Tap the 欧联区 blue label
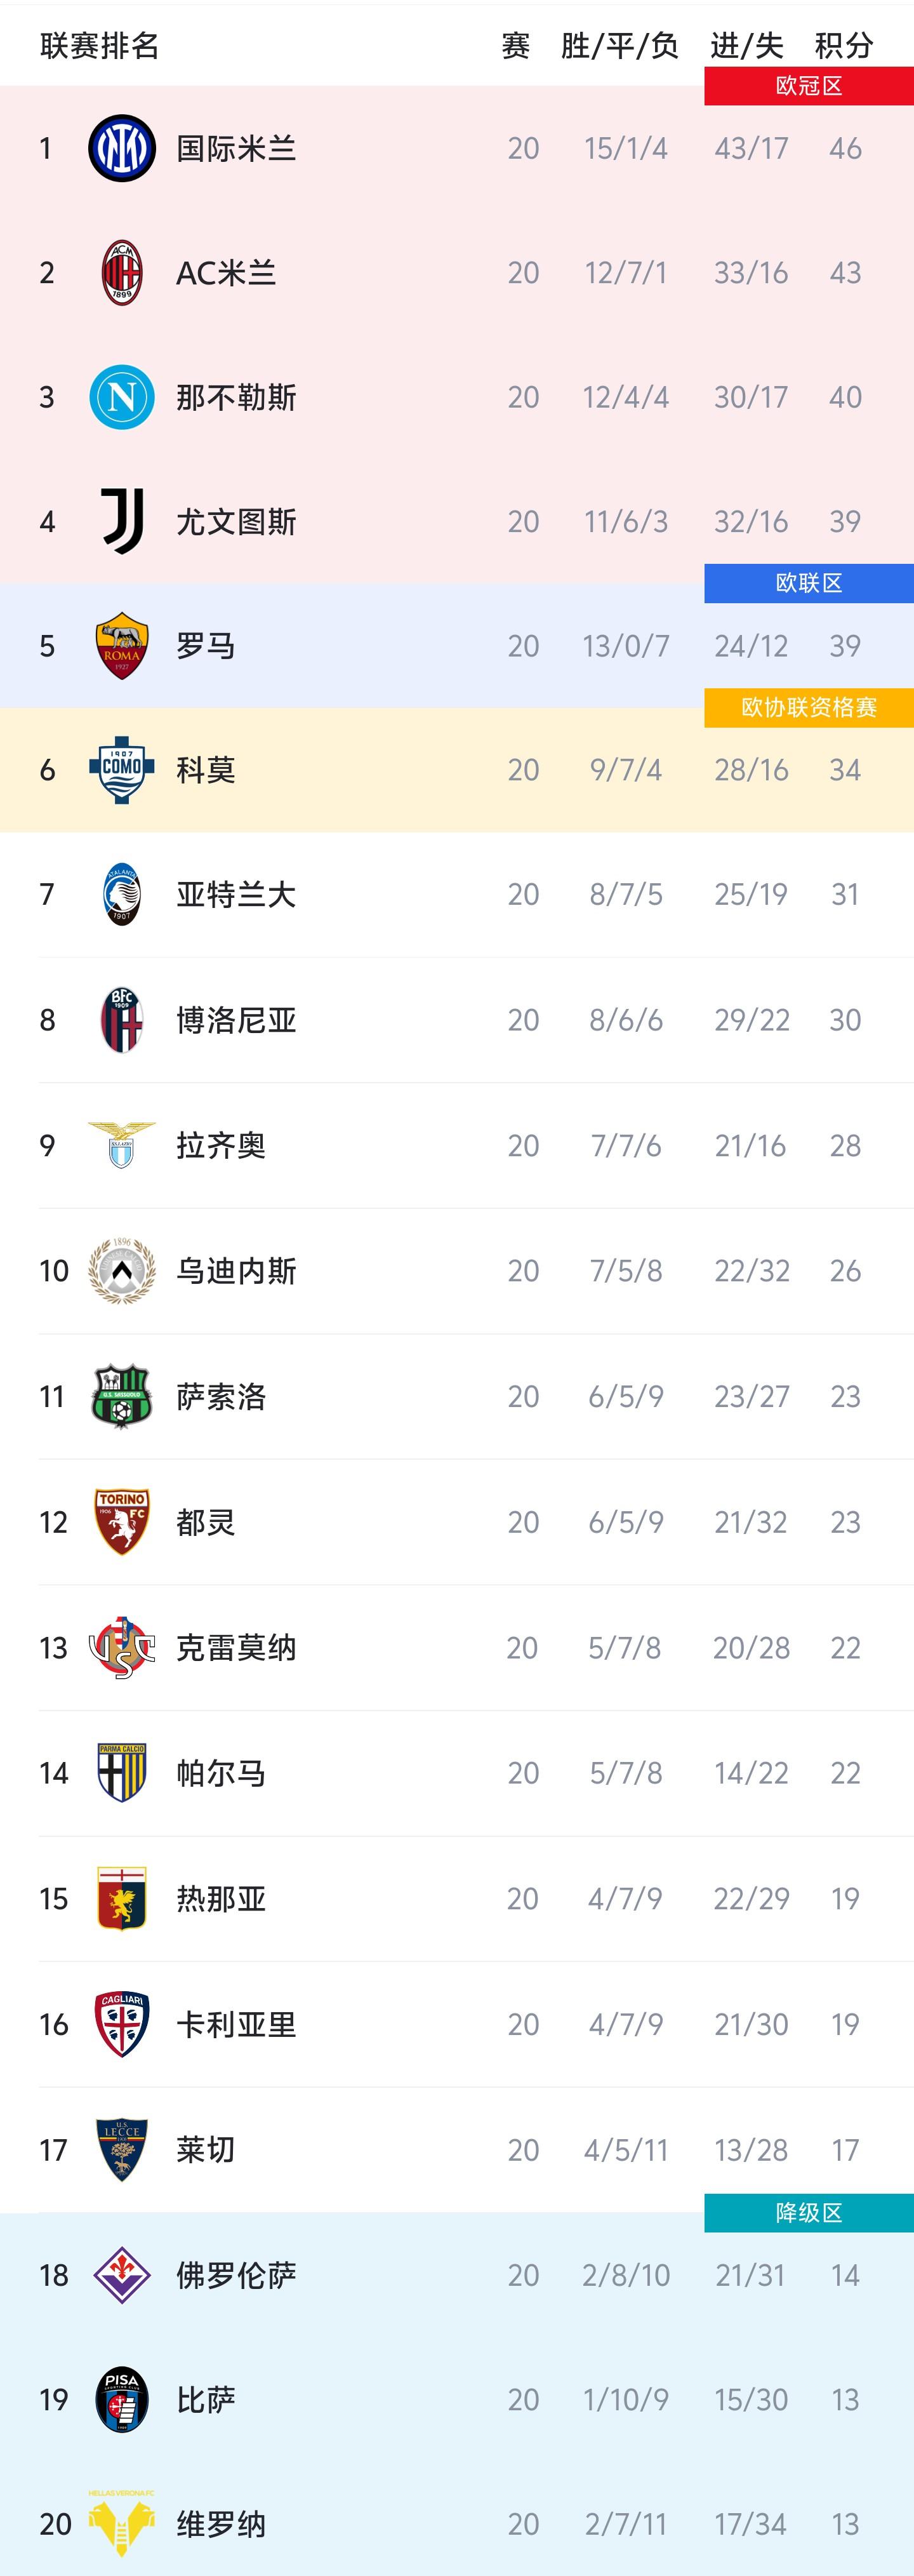The image size is (914, 2576). tap(808, 583)
